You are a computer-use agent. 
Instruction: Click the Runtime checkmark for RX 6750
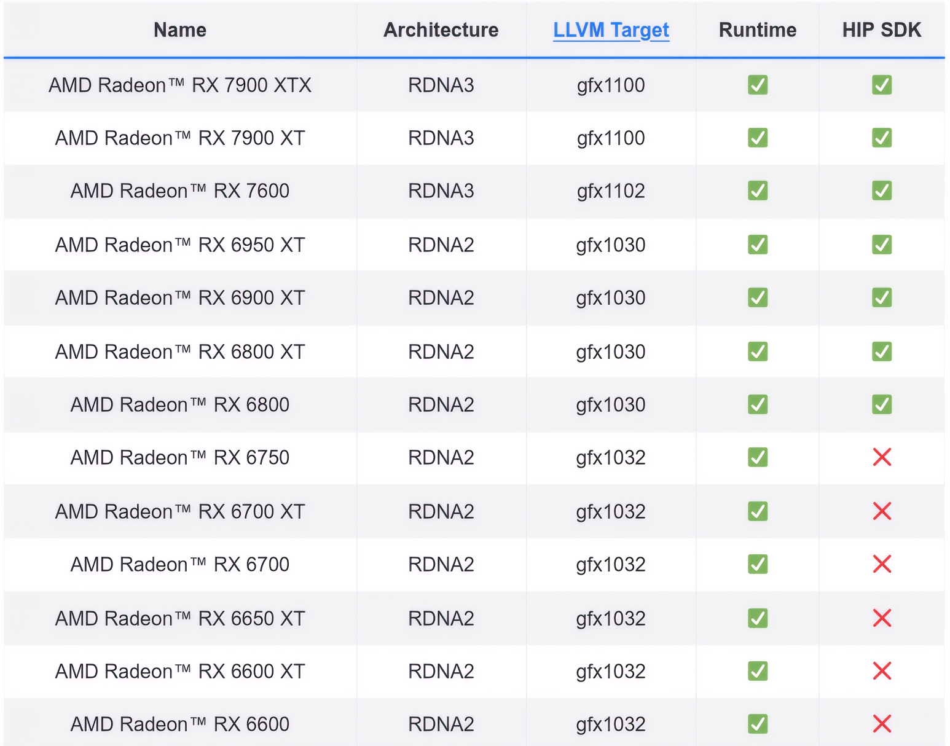point(758,457)
